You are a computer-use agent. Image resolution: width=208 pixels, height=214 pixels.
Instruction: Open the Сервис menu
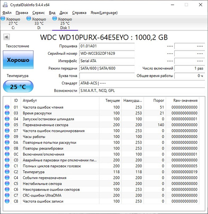(38, 13)
